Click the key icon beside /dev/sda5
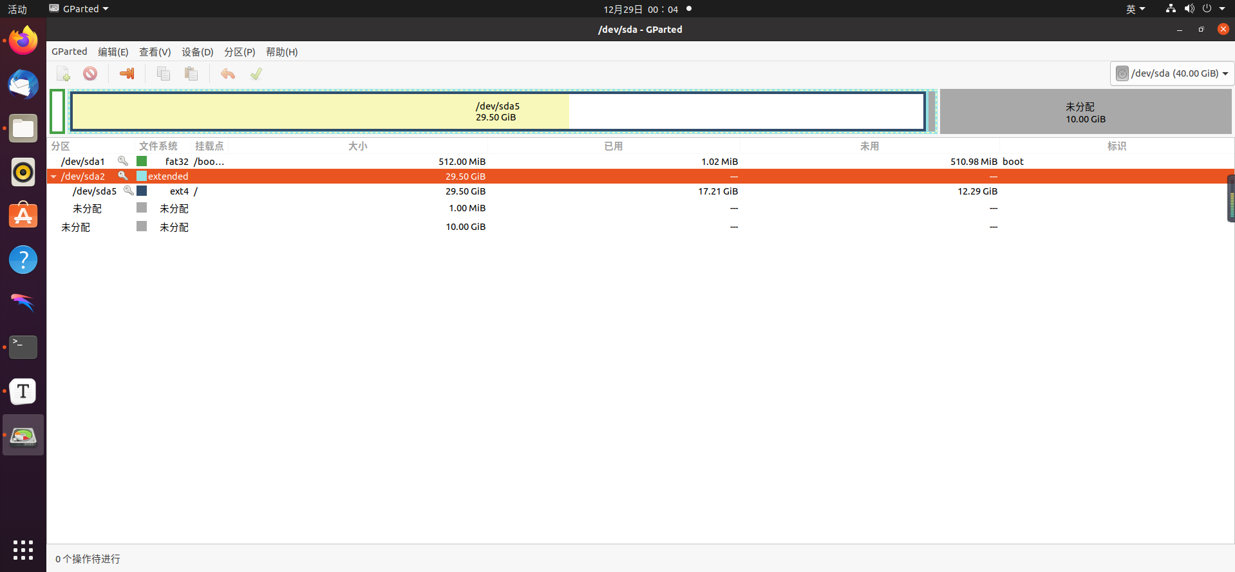The width and height of the screenshot is (1235, 572). (x=129, y=191)
